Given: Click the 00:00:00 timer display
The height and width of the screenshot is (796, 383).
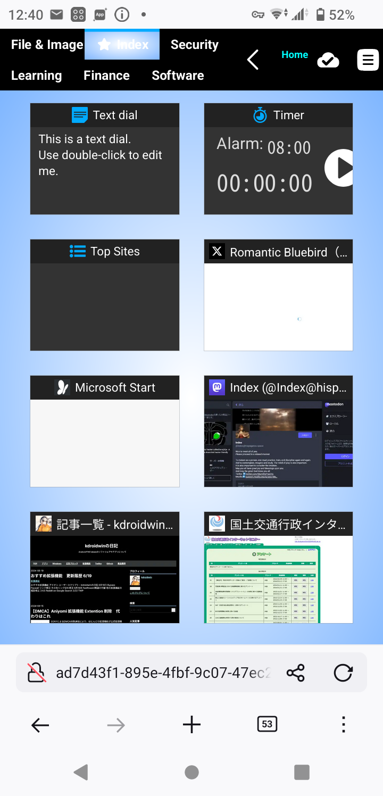Looking at the screenshot, I should point(264,184).
